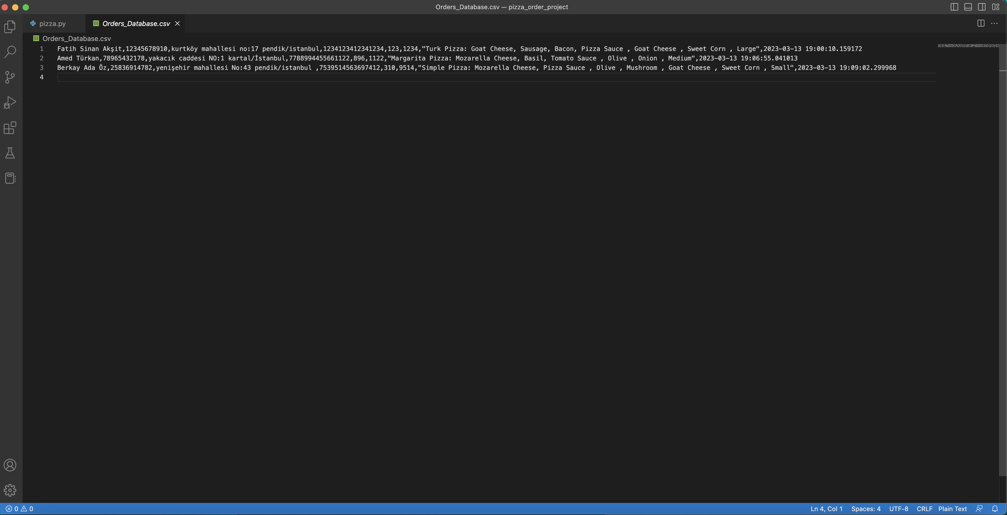Switch to the pizza.py tab

pyautogui.click(x=53, y=23)
